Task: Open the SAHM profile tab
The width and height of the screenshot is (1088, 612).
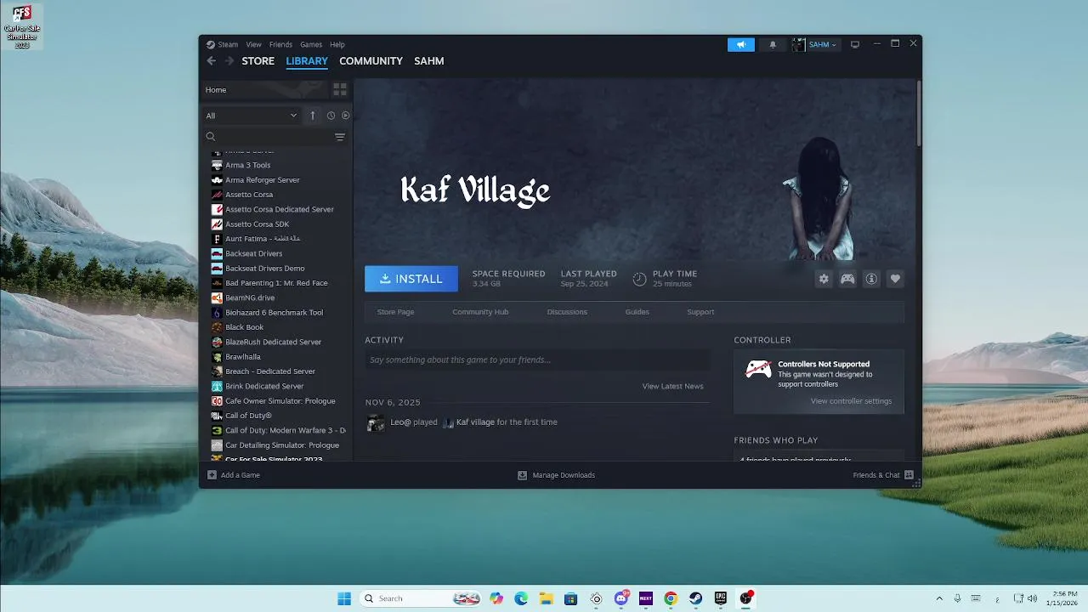Action: 428,61
